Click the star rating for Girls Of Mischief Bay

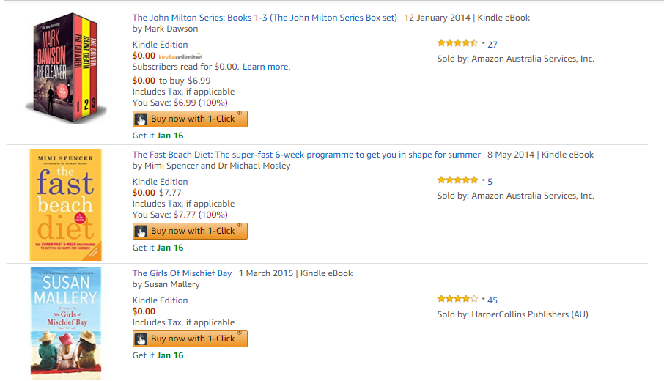(457, 299)
